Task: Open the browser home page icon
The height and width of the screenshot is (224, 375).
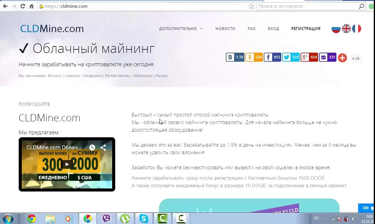Action: 31,6
